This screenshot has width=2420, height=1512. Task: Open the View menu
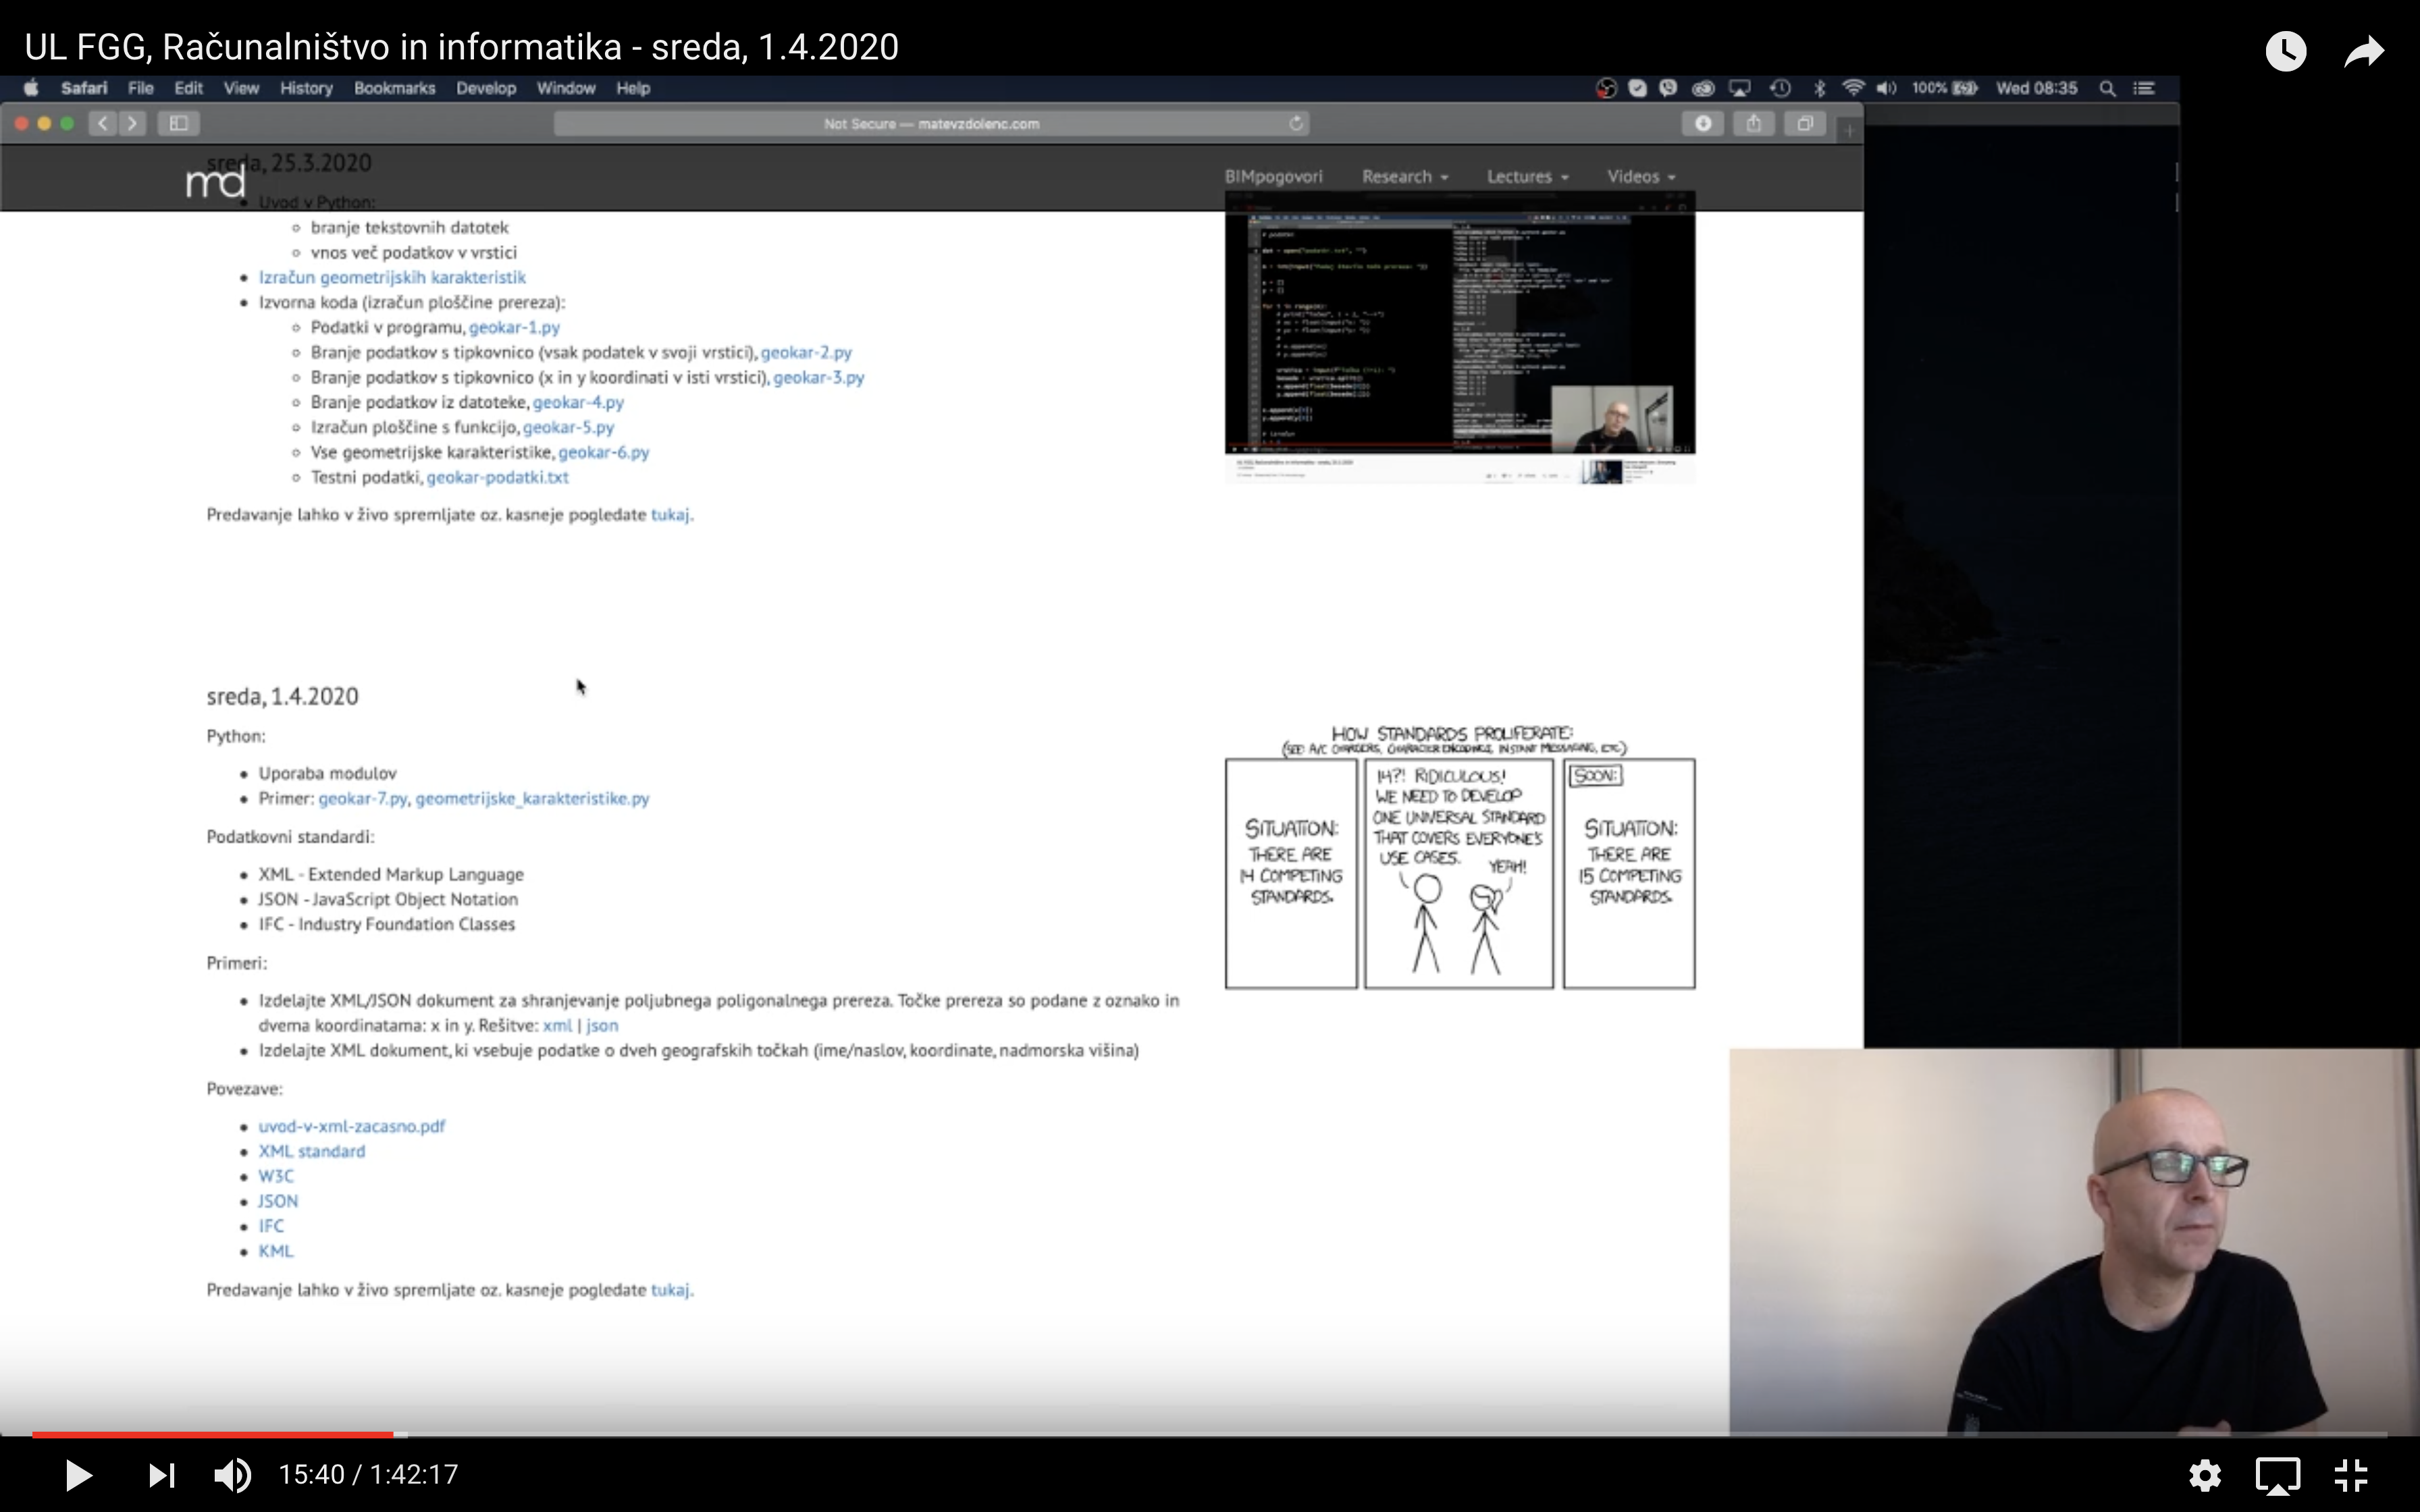pos(241,88)
